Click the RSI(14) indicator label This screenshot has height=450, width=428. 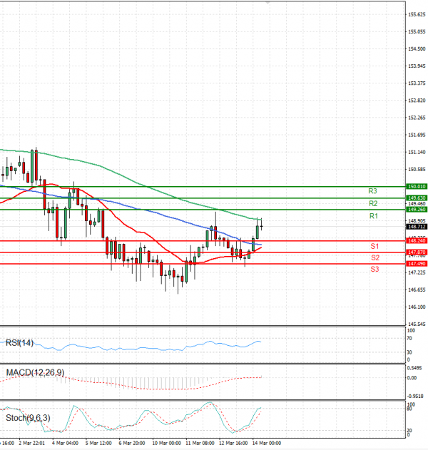(x=19, y=342)
